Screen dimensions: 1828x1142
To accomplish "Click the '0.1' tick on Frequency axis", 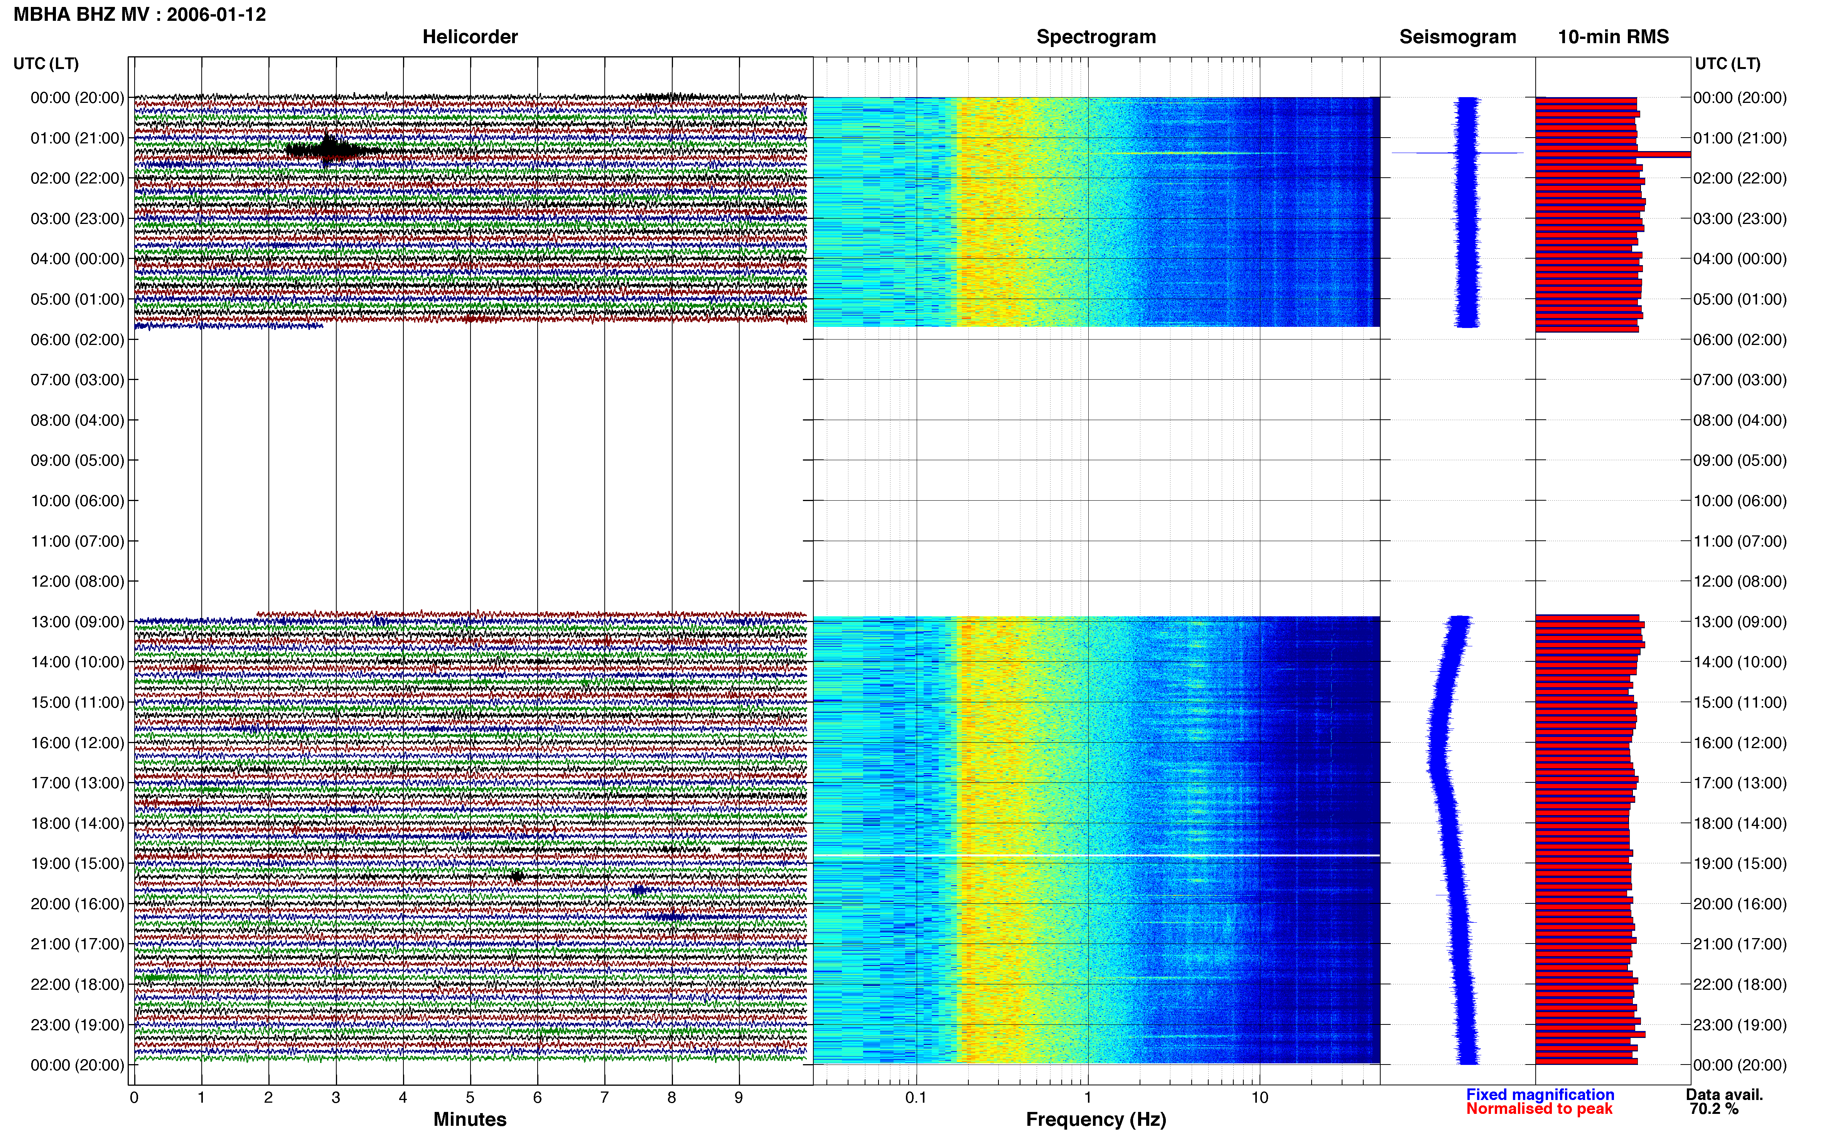I will [916, 1098].
